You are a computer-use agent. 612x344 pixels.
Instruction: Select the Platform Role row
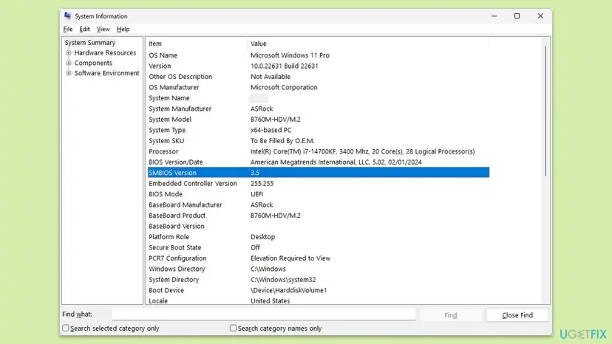(319, 237)
